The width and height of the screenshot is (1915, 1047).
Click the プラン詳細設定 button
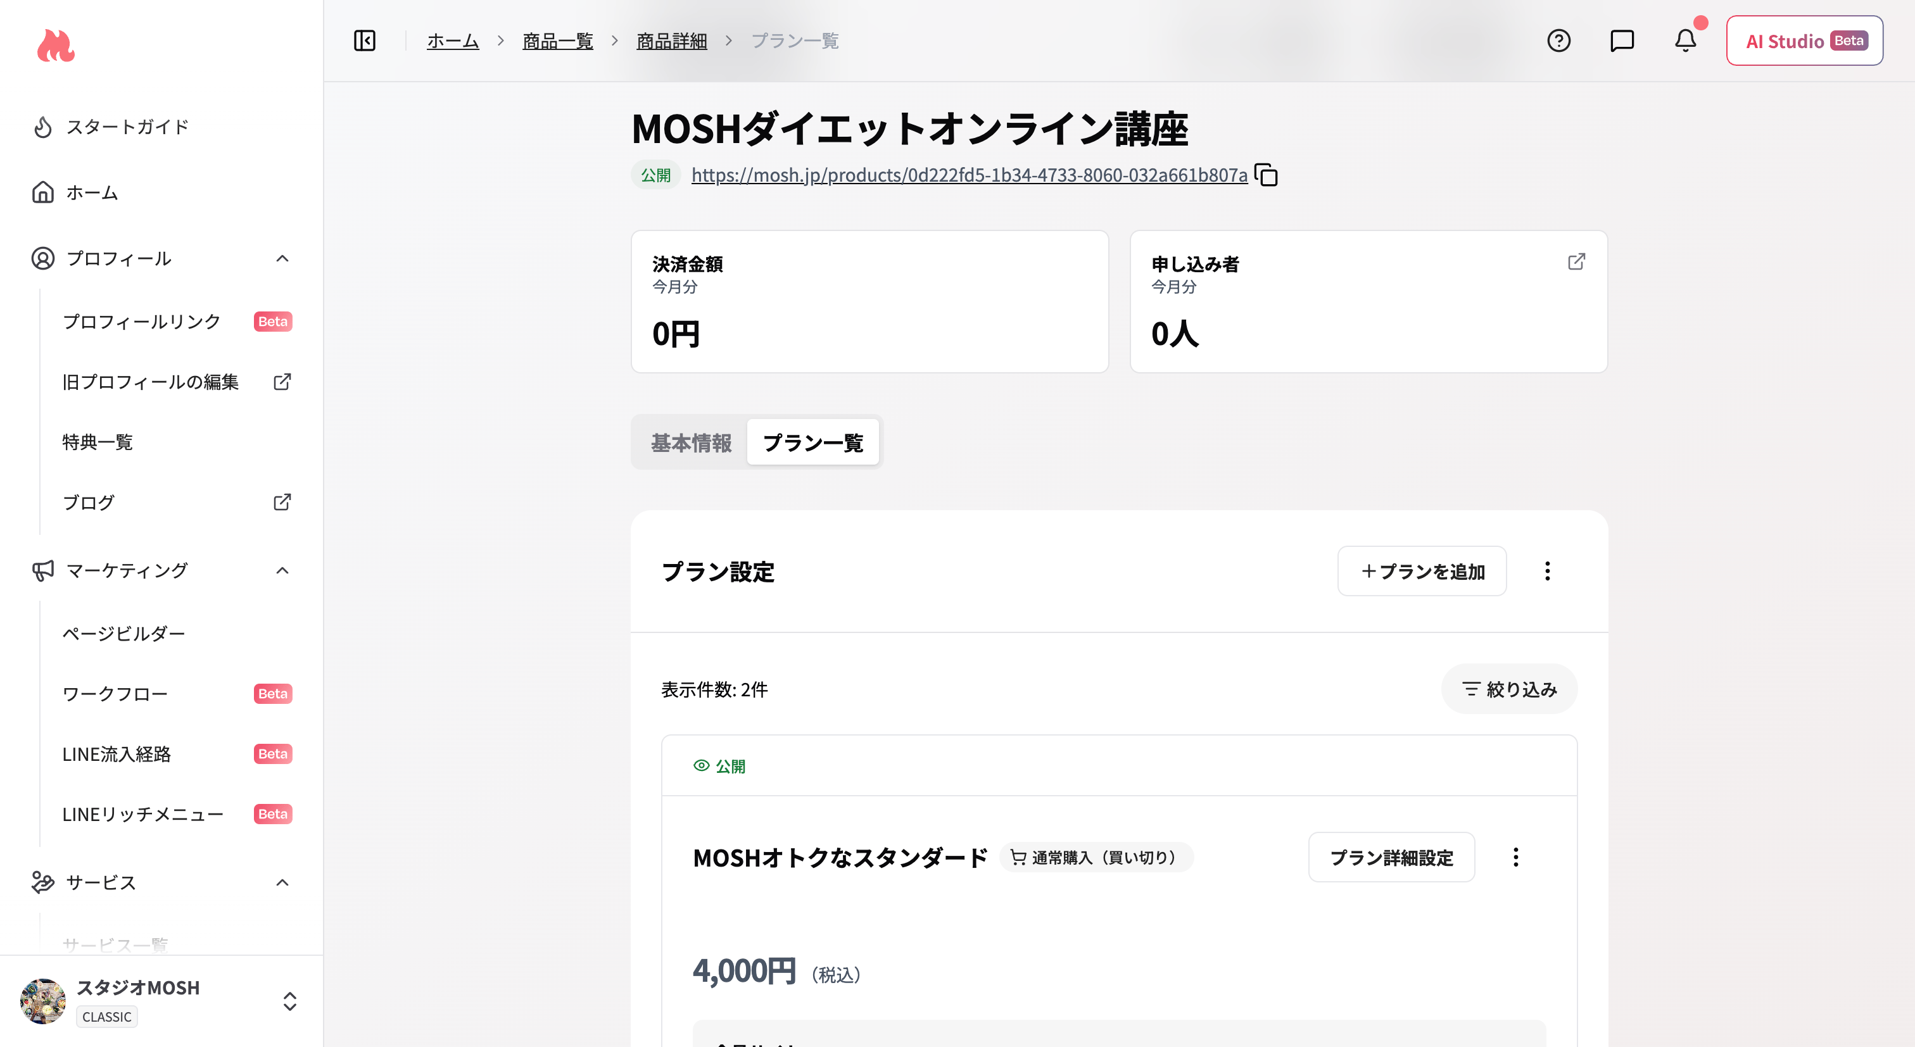click(1391, 856)
